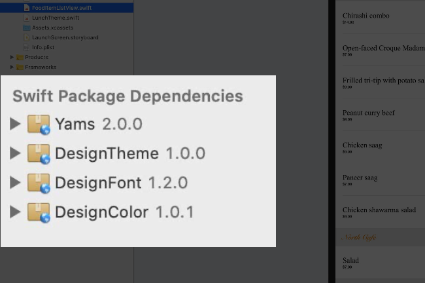Click the DesignTheme package box icon
Viewport: 425px width, 283px height.
pos(39,154)
